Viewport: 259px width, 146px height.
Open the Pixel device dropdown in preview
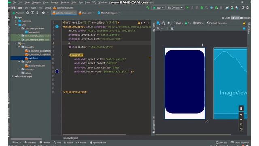178,23
